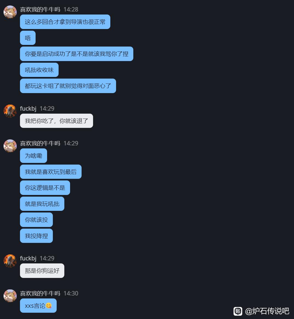Open the Tieba logo icon in watermark

pyautogui.click(x=238, y=311)
